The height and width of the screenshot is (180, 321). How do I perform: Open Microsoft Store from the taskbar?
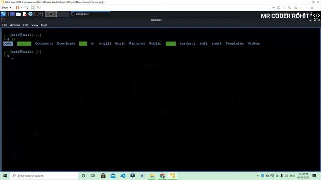pos(103,176)
